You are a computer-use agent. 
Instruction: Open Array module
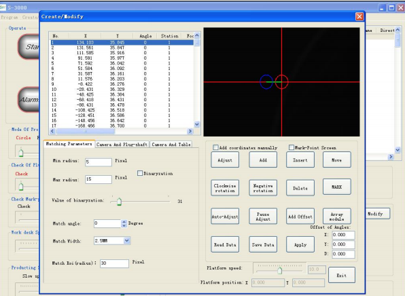click(336, 217)
